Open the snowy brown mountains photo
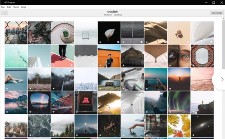225x139 pixels. point(16,126)
